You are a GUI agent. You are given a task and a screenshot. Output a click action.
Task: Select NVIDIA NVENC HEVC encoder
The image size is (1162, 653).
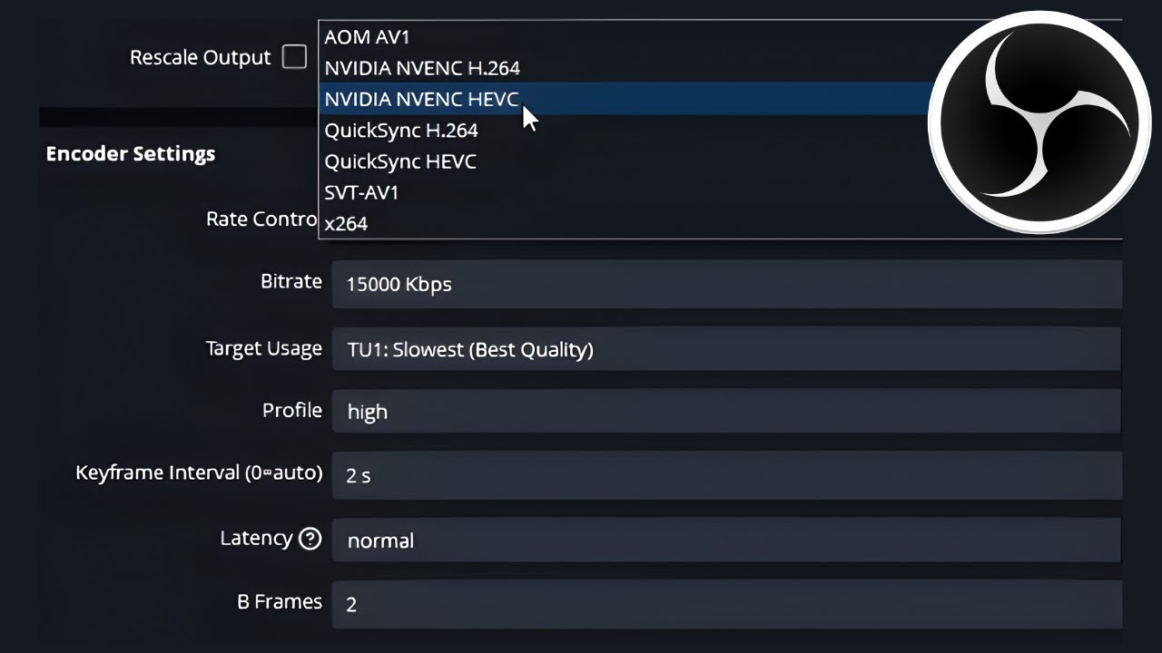420,99
